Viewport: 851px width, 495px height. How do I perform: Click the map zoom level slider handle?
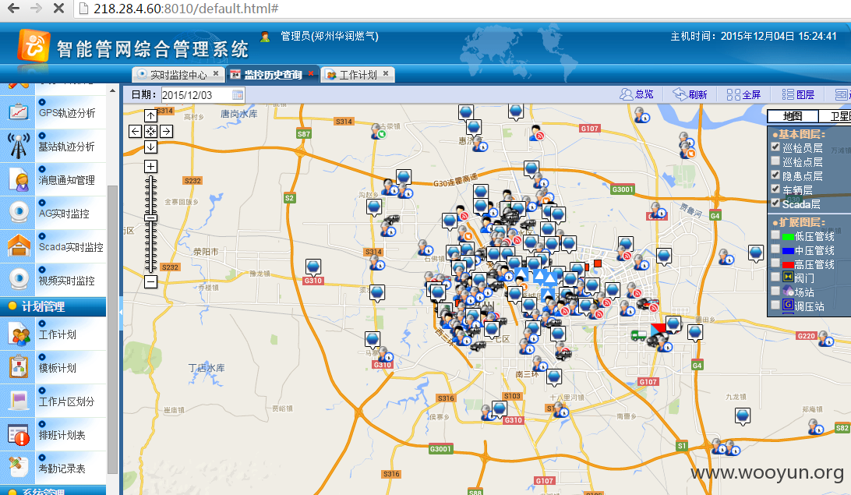[x=151, y=217]
